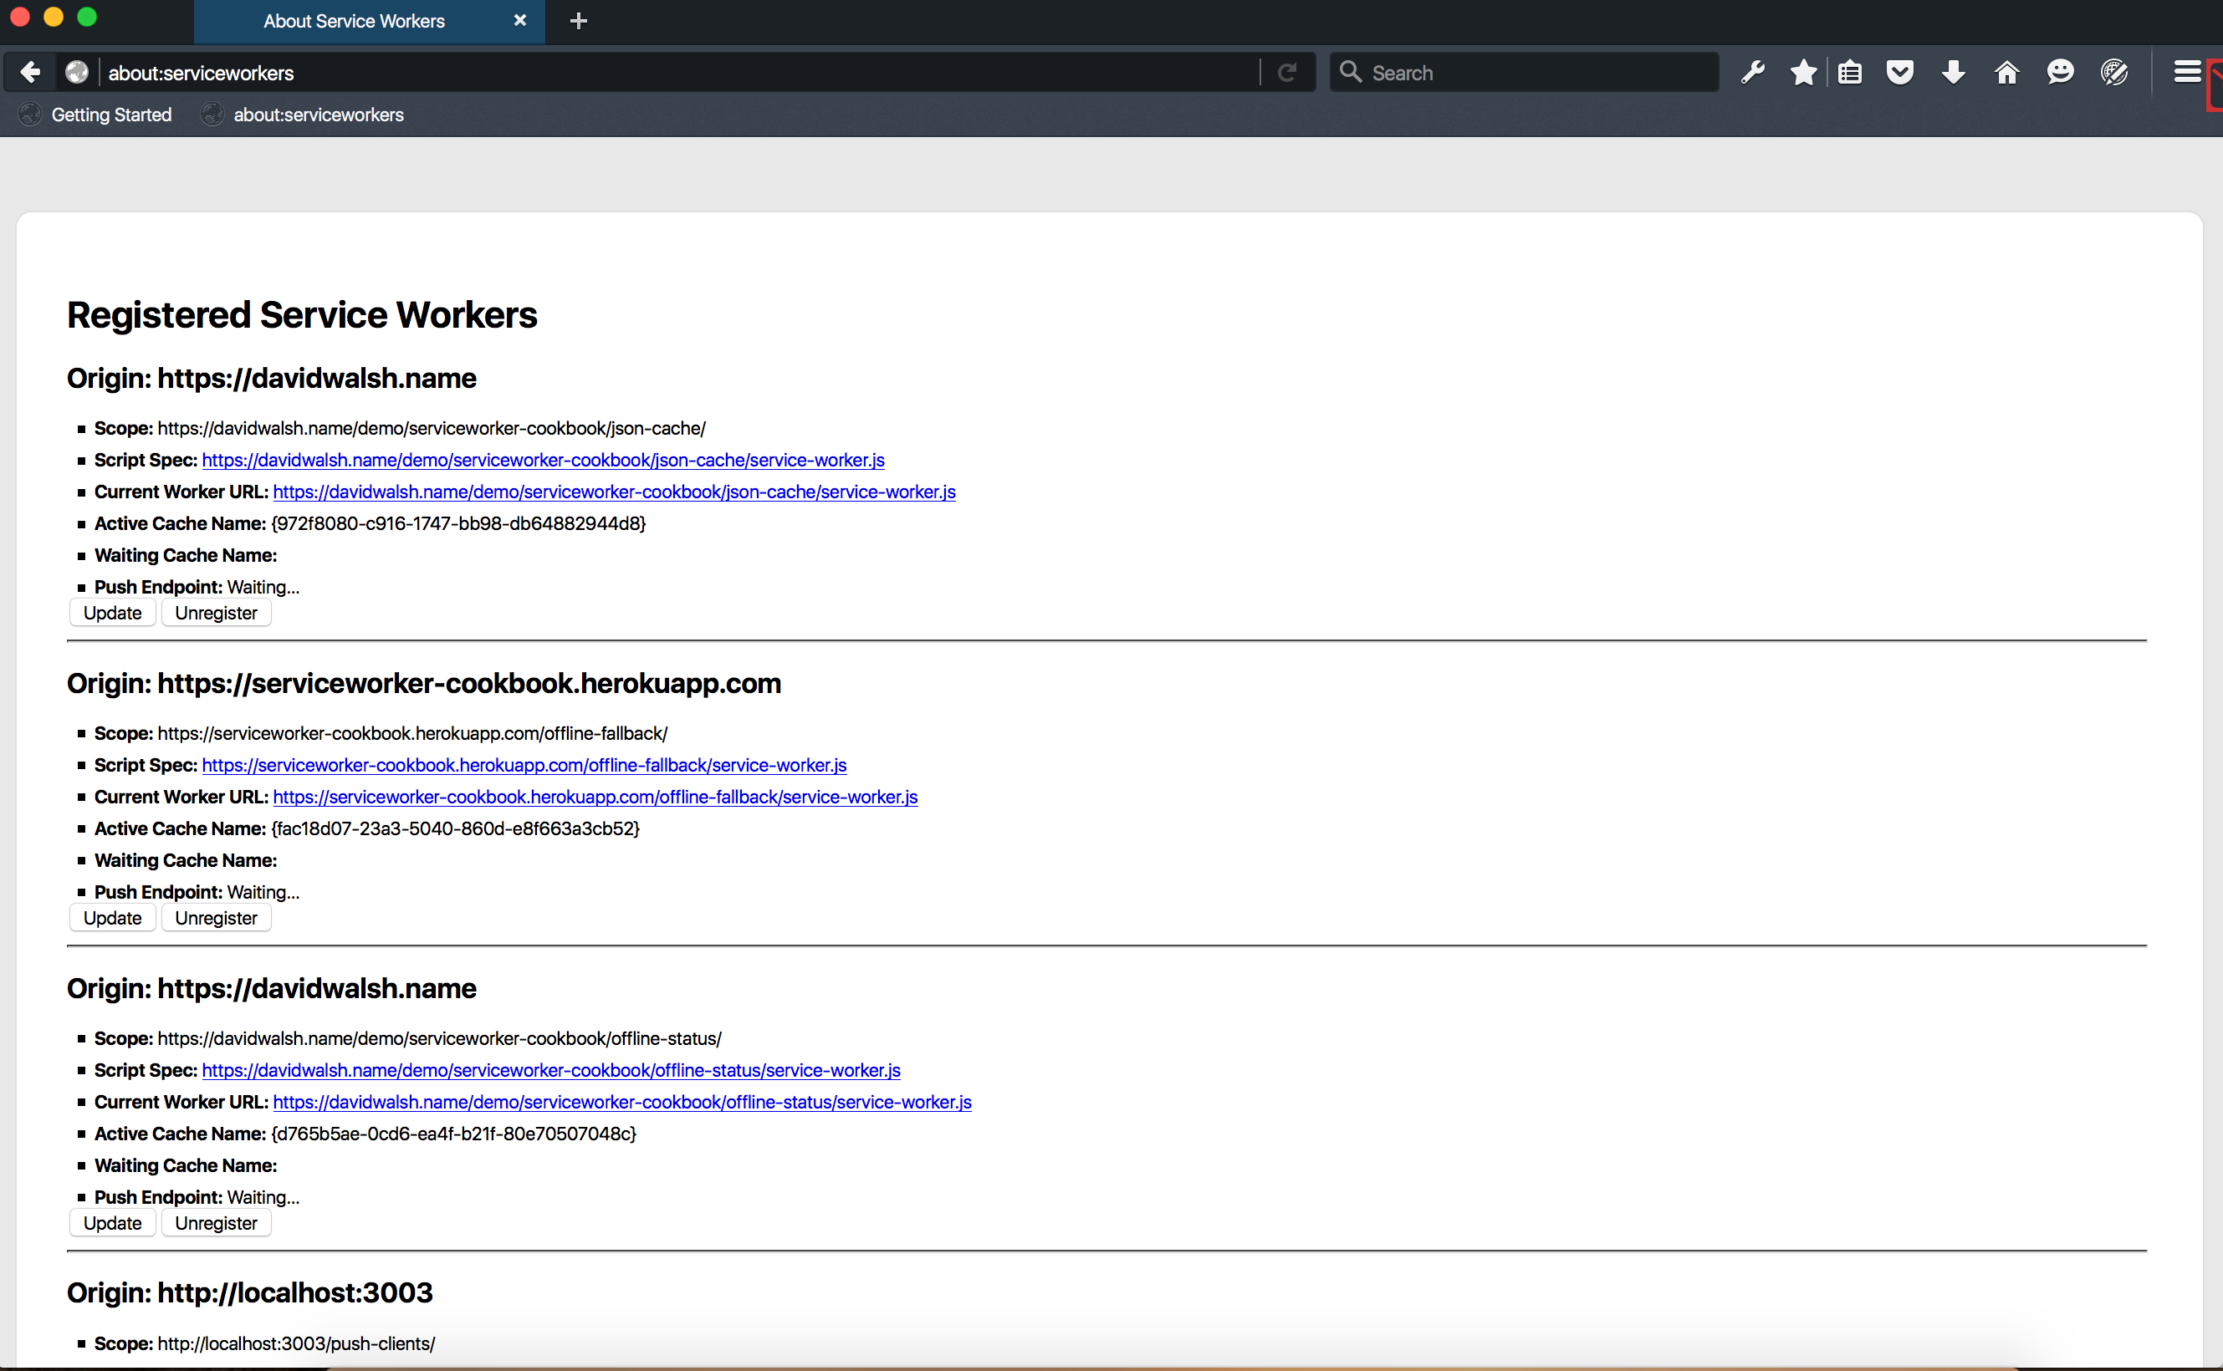Image resolution: width=2223 pixels, height=1371 pixels.
Task: Open herokuapp offline-fallback Script Spec link
Action: 524,764
